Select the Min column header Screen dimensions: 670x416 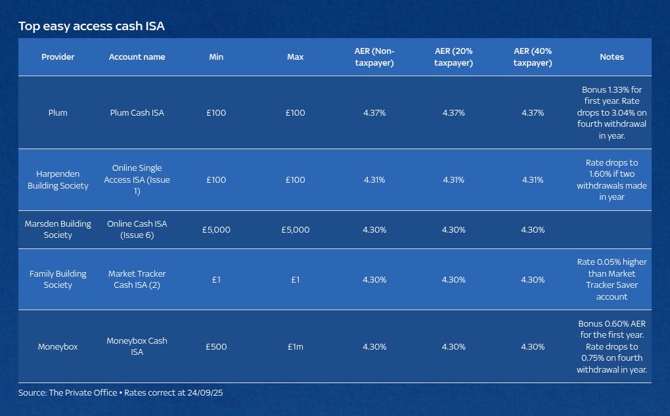pyautogui.click(x=216, y=57)
